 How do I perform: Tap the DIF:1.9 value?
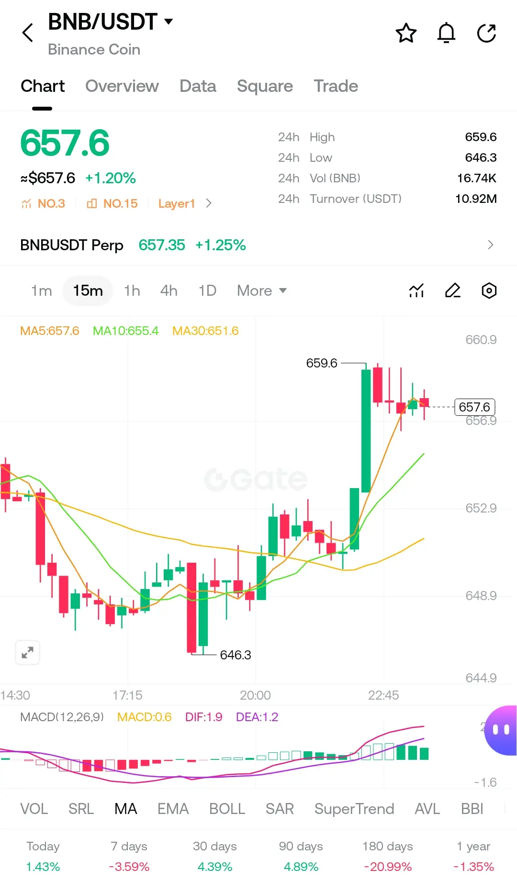point(204,717)
